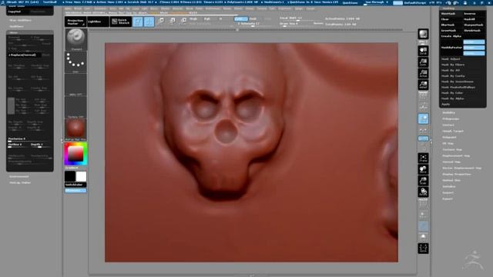
Task: Open the Document menu
Action: click(x=100, y=8)
